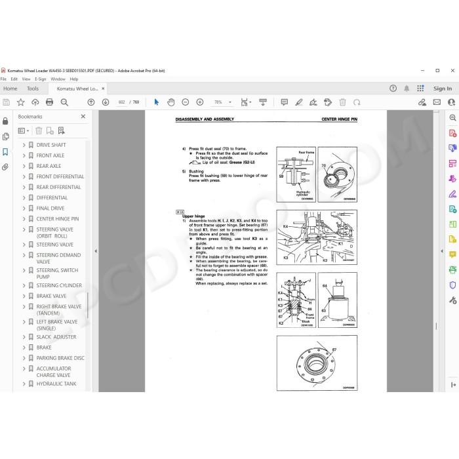The width and height of the screenshot is (459, 459).
Task: Find current bookmark icon in panel
Action: tap(61, 131)
